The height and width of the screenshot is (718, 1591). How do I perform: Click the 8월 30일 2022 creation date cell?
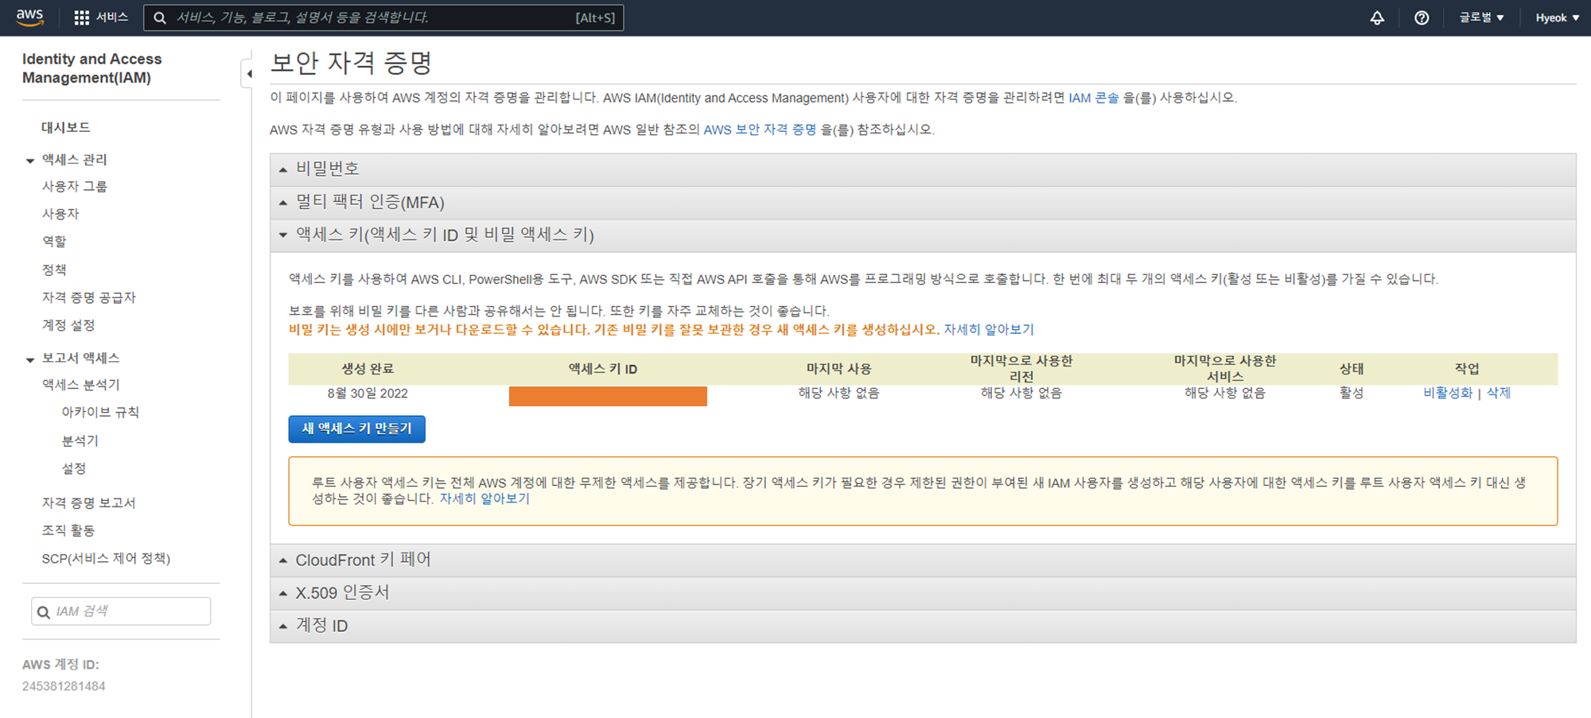pyautogui.click(x=368, y=393)
